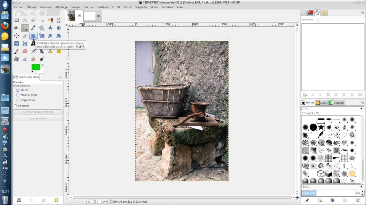Select the Dodge/Burn tool
366x205 pixels.
[42, 59]
